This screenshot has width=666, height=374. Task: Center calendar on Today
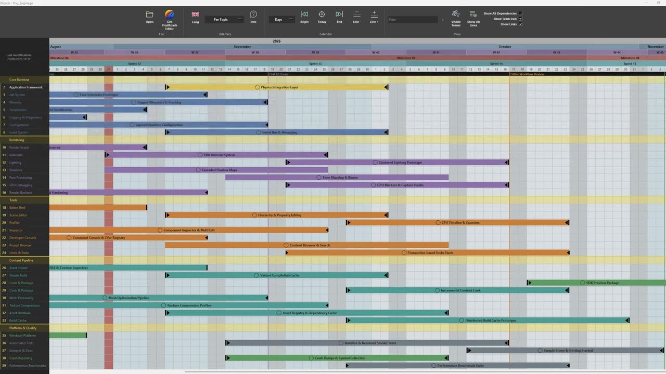322,15
